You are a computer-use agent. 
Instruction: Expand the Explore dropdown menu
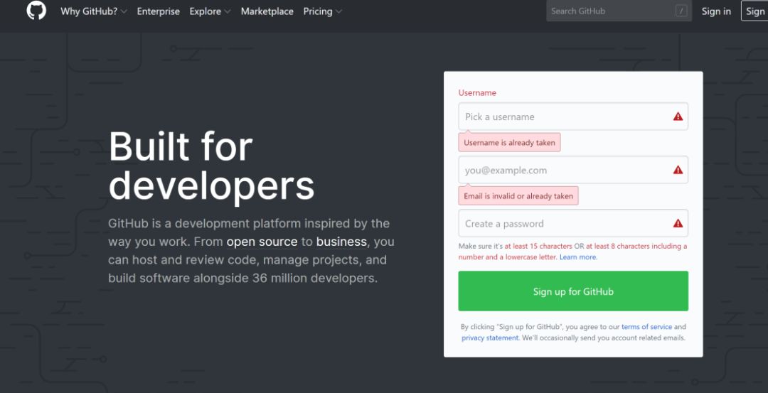pyautogui.click(x=210, y=11)
